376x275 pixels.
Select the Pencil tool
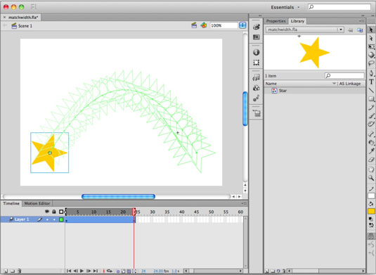[371, 108]
